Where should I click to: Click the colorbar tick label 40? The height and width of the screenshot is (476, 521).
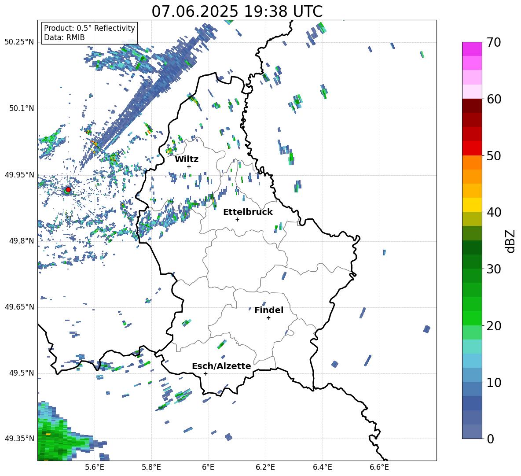click(494, 212)
